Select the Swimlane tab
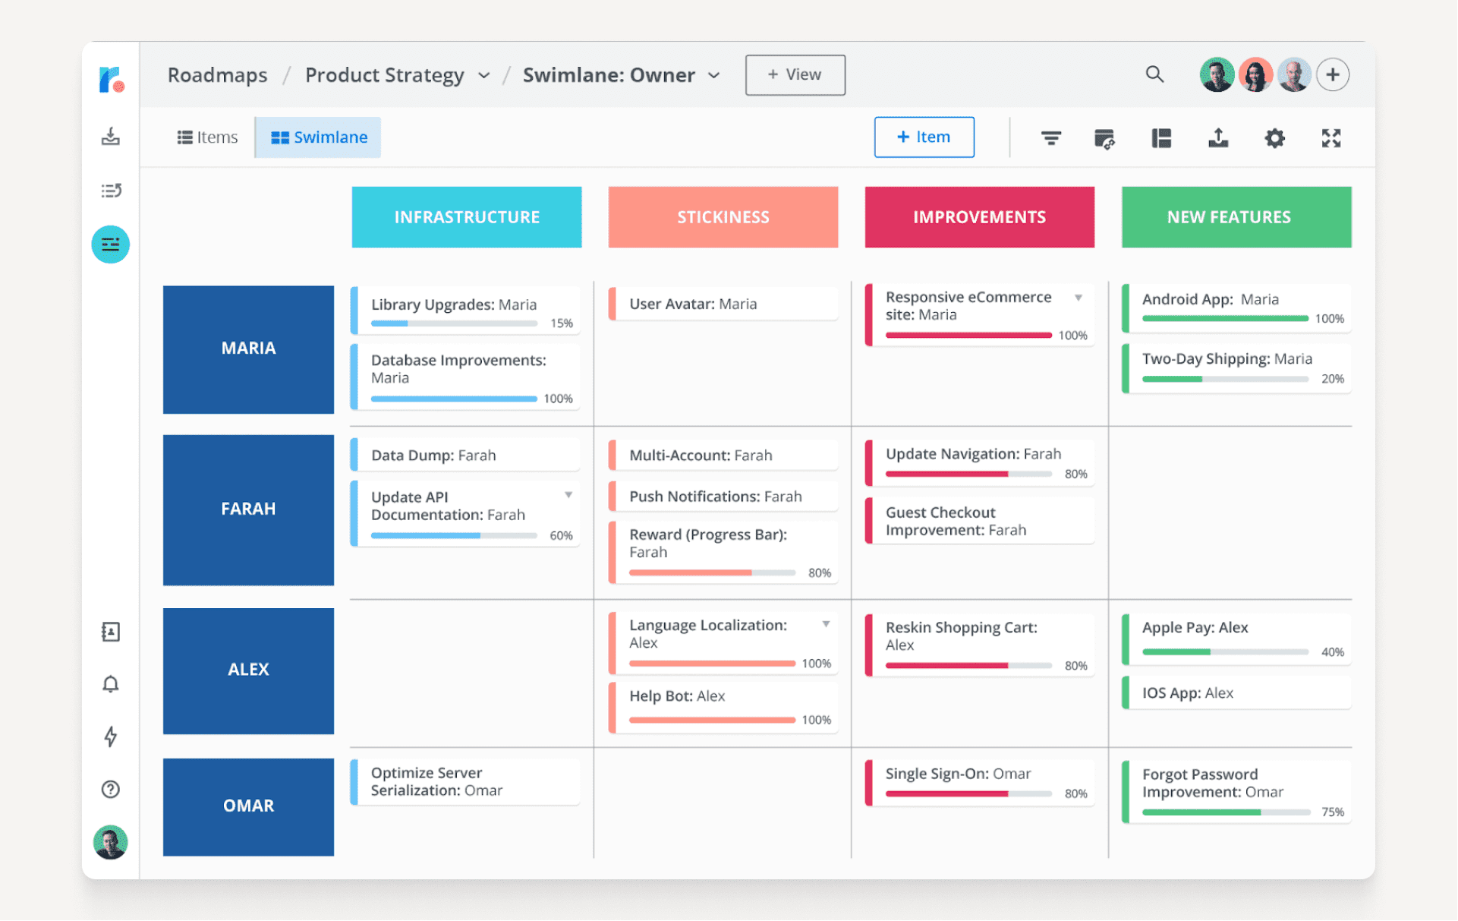The height and width of the screenshot is (921, 1458). tap(318, 137)
